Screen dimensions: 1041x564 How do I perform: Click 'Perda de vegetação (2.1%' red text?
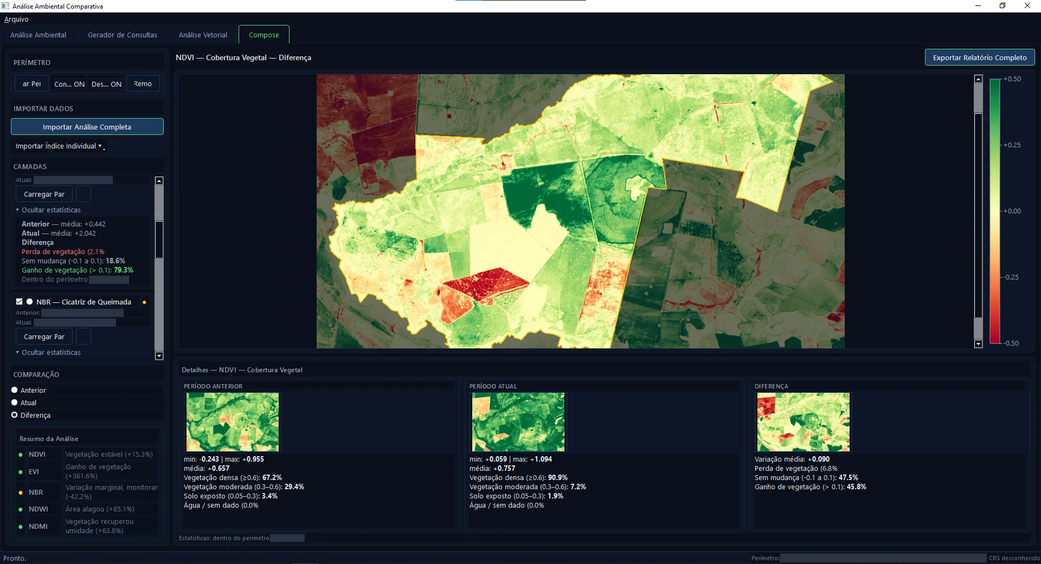point(63,252)
